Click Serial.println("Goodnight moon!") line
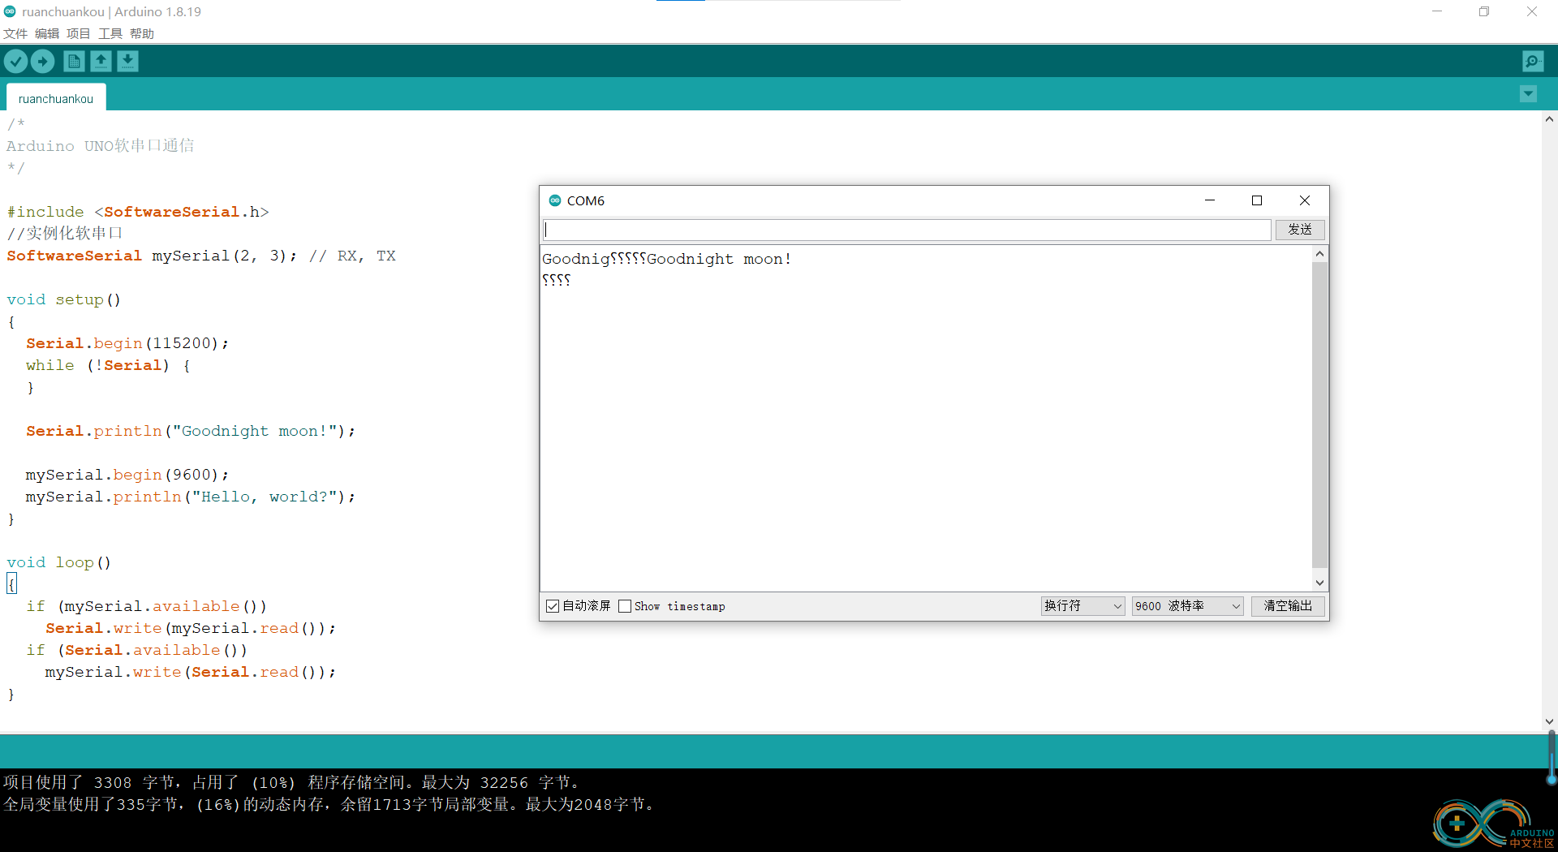The height and width of the screenshot is (852, 1558). pos(191,431)
